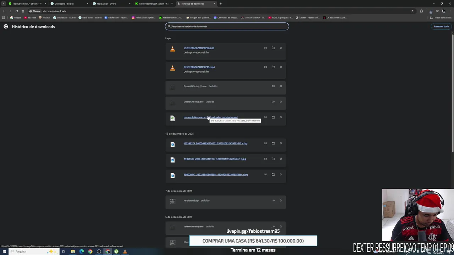Viewport: 454px width, 255px height.
Task: Expand Todos os favoritos folder
Action: coord(441,17)
